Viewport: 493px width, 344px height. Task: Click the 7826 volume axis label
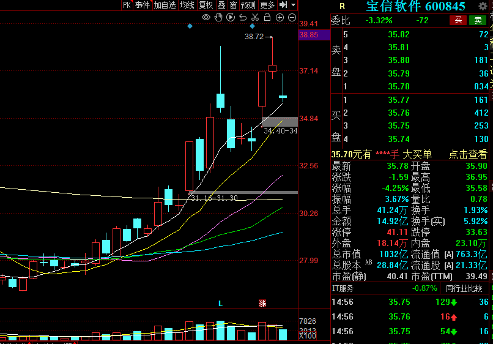[308, 321]
